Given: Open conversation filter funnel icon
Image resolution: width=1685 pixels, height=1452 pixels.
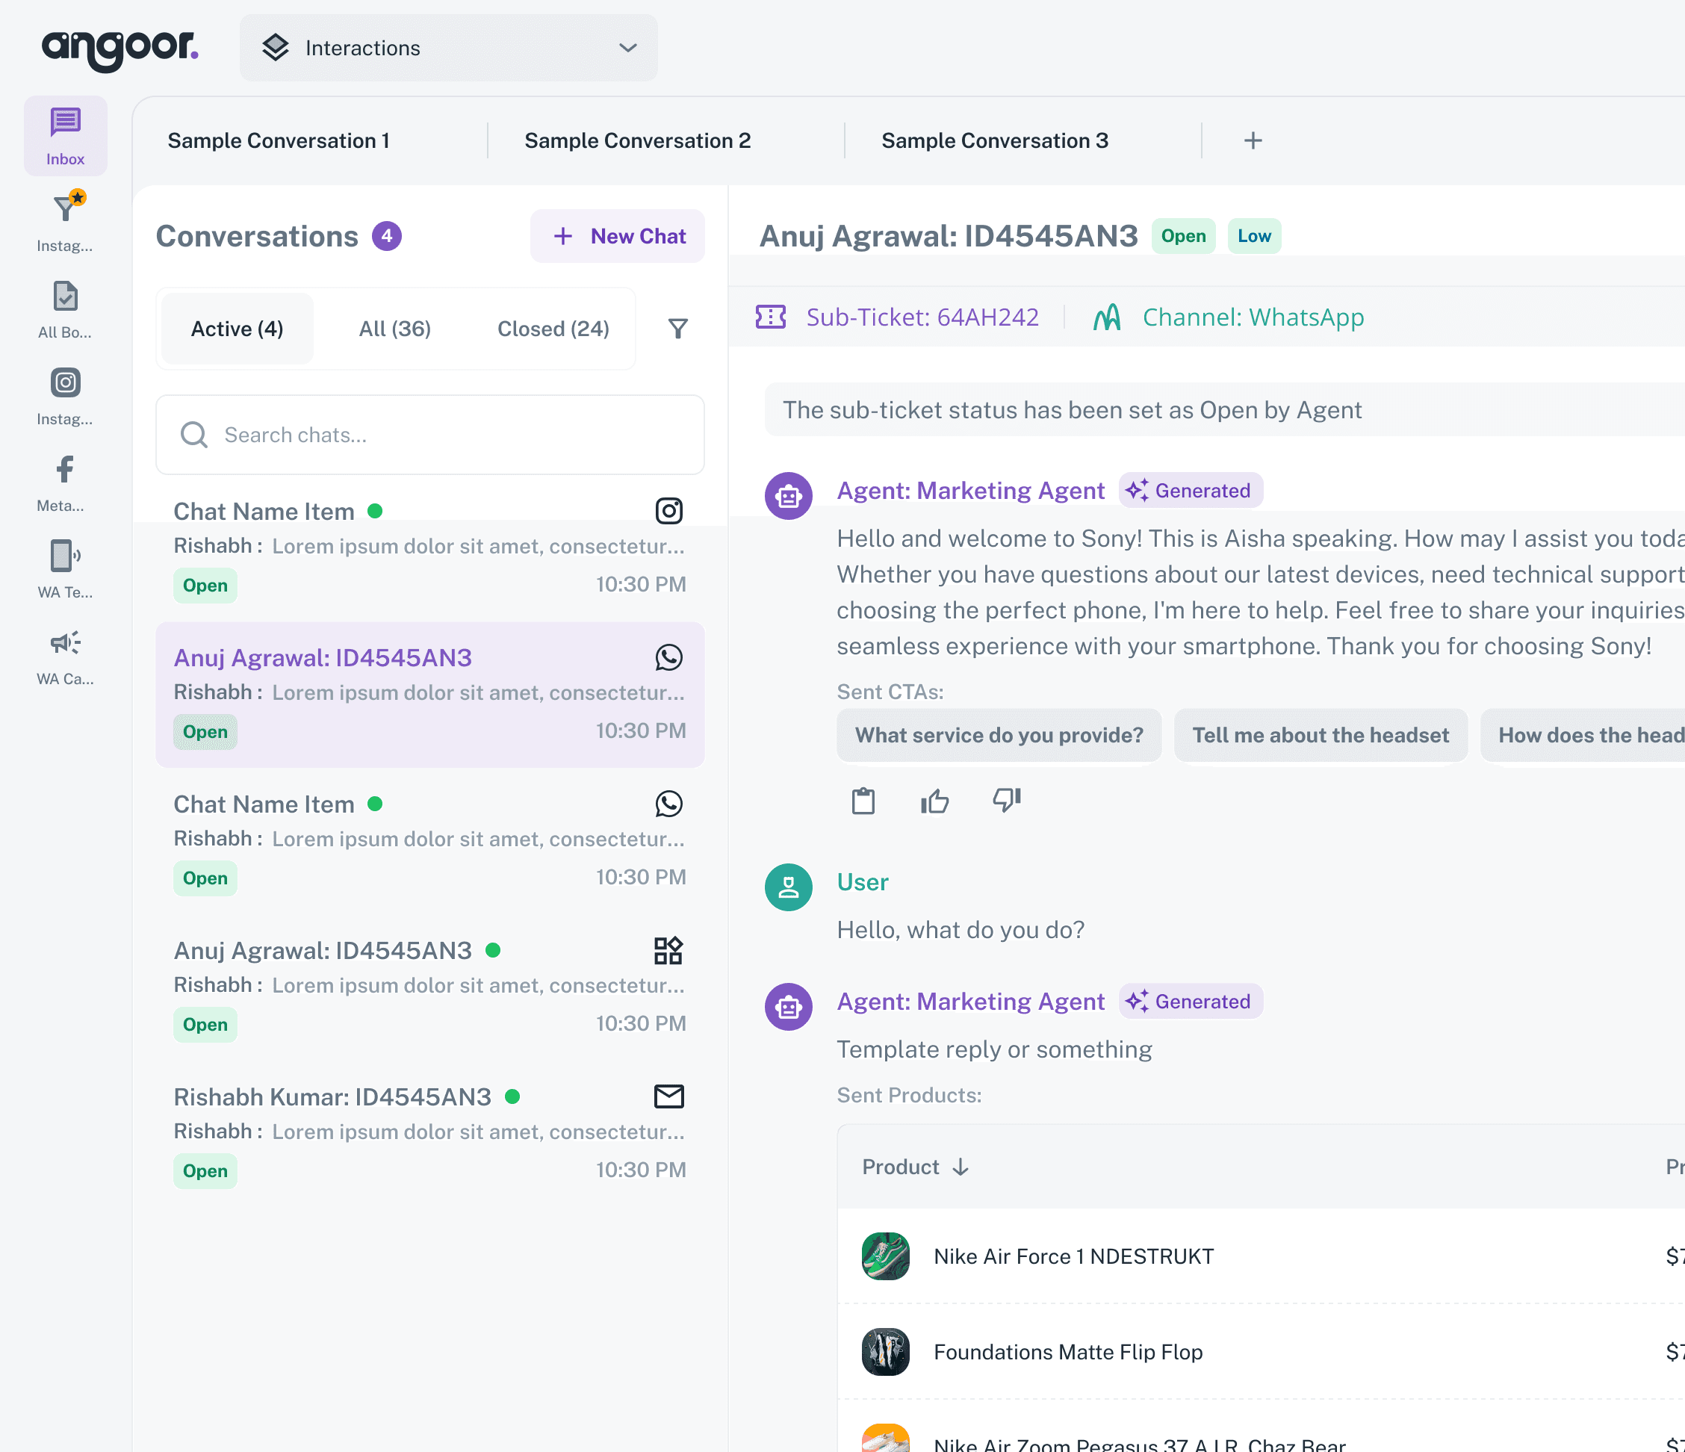Looking at the screenshot, I should (677, 329).
